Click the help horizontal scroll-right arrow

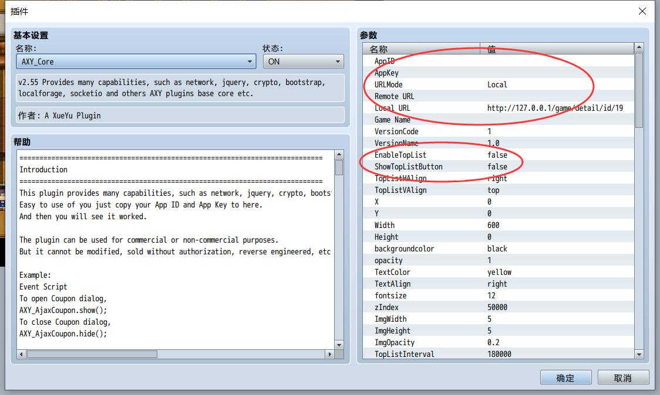(x=329, y=354)
